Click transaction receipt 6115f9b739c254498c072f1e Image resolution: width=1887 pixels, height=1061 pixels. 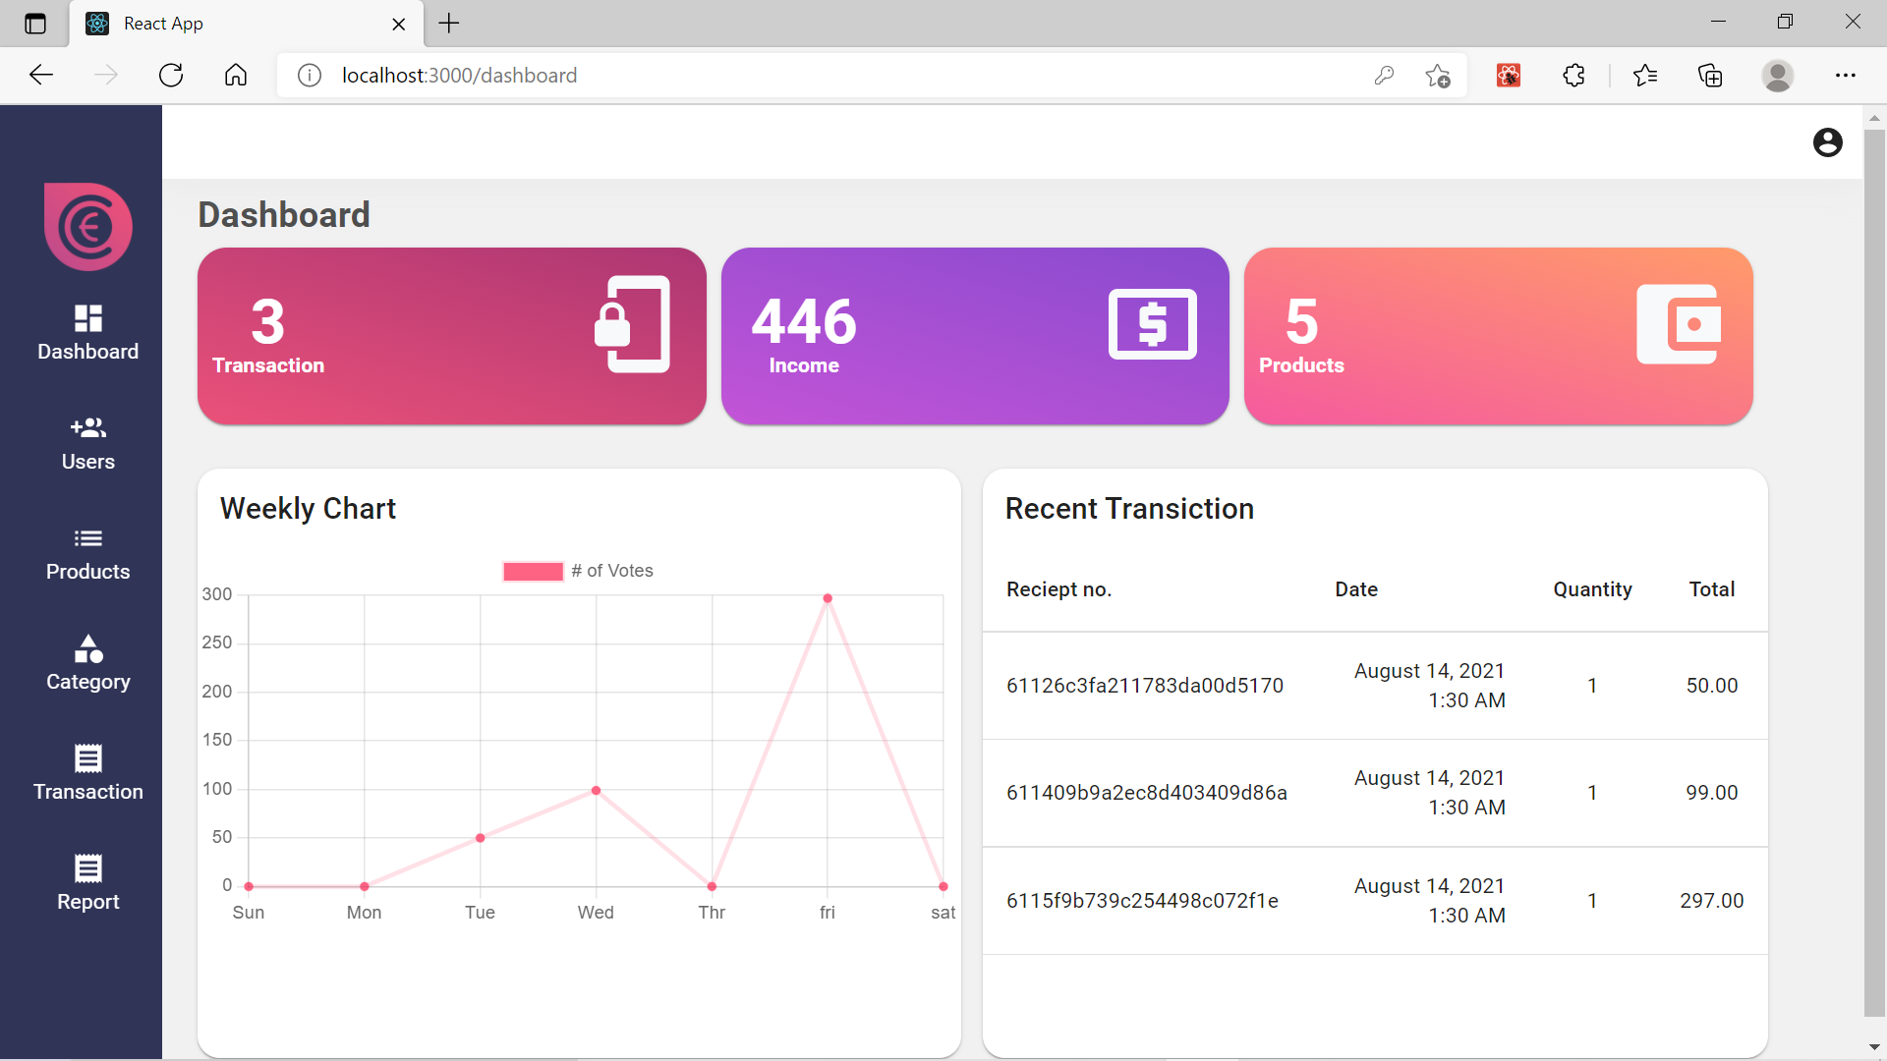coord(1142,900)
